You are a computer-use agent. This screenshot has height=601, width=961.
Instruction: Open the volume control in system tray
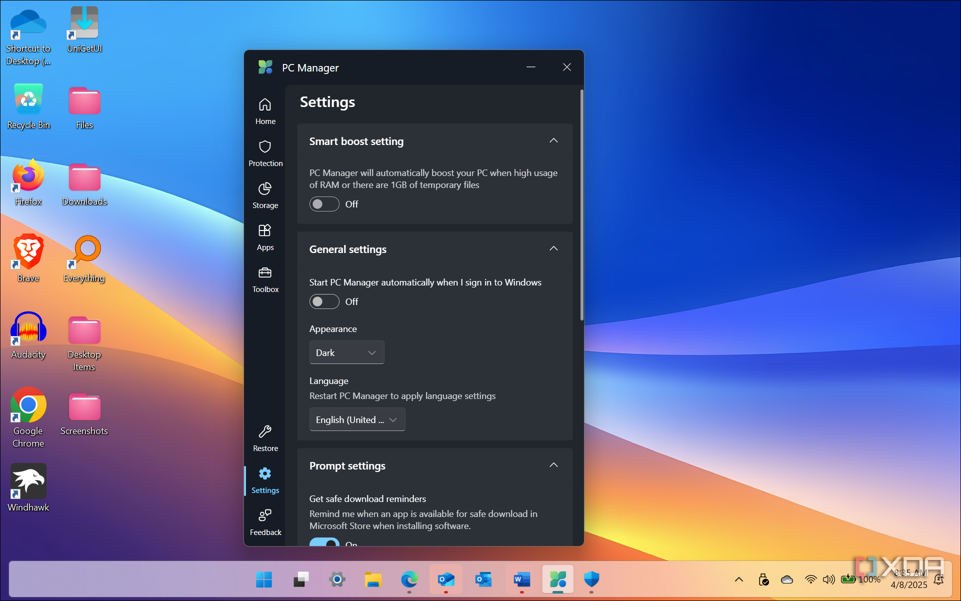[828, 580]
